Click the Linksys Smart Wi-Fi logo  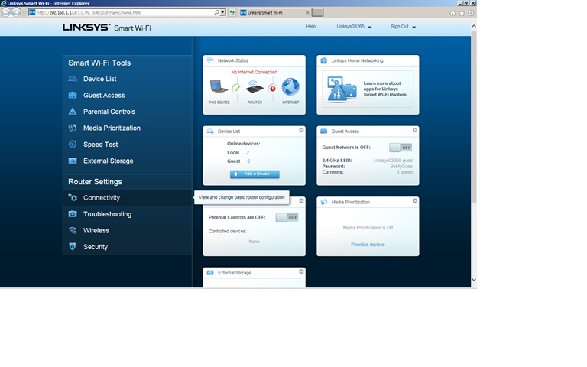click(107, 28)
